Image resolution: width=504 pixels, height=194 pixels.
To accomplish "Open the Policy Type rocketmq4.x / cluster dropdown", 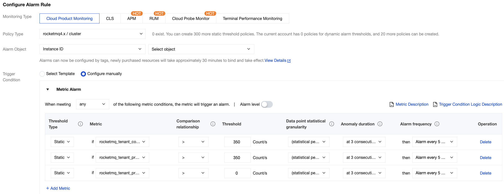I will click(x=92, y=34).
